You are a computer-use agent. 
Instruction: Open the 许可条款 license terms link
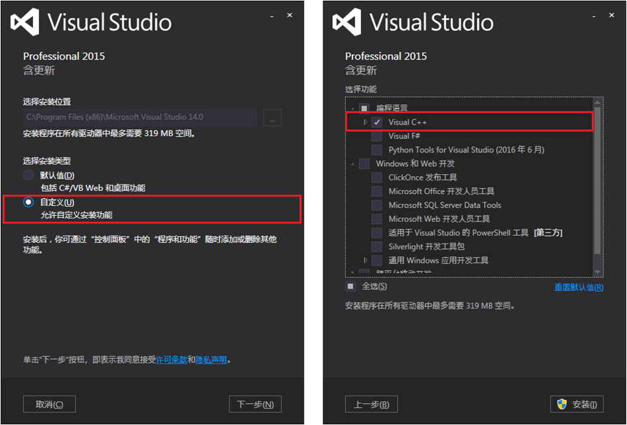(171, 360)
